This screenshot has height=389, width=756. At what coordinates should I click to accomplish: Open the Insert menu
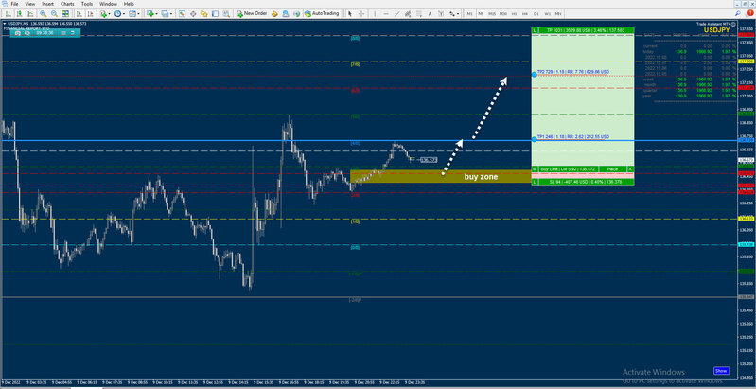(x=47, y=4)
